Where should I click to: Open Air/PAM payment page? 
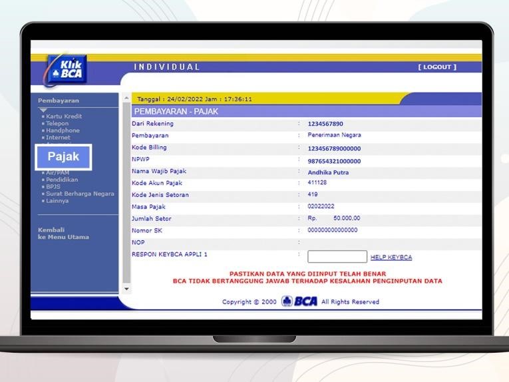pos(58,172)
